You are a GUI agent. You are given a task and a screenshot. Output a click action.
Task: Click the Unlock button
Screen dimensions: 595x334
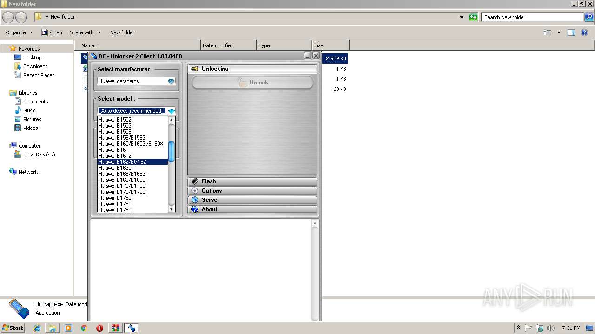(253, 83)
